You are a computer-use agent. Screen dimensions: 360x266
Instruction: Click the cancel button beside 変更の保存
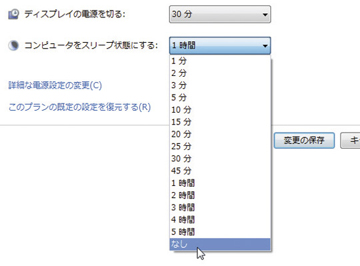point(351,140)
